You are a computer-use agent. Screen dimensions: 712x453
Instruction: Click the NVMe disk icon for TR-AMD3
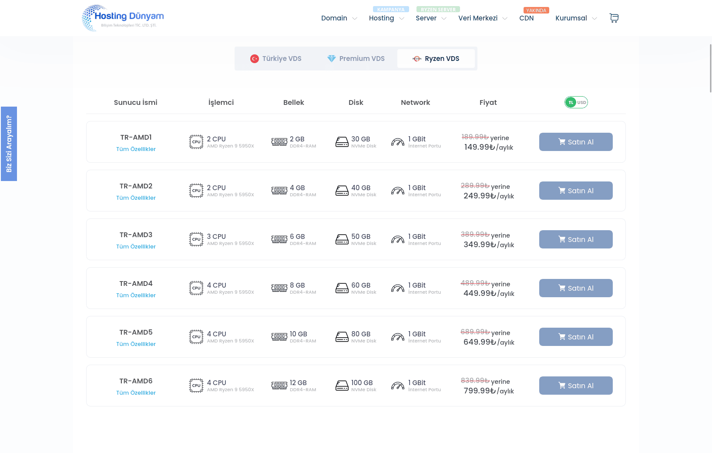point(342,239)
